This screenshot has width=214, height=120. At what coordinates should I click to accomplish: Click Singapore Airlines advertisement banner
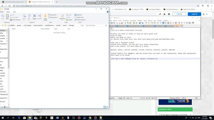point(175,102)
